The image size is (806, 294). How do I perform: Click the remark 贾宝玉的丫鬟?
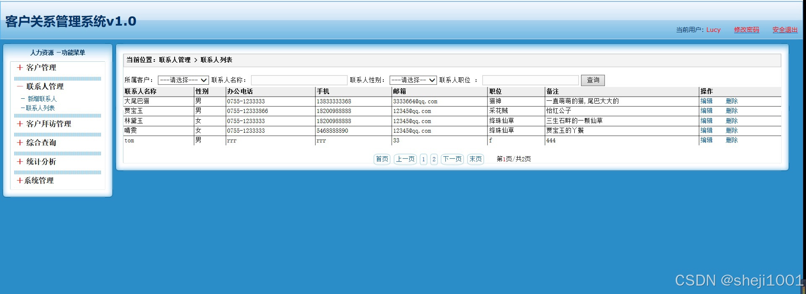565,131
